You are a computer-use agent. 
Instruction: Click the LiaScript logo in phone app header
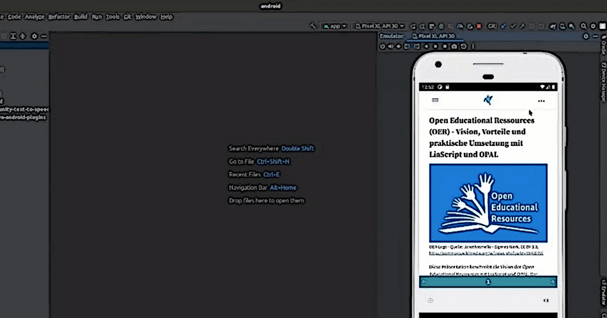(488, 100)
